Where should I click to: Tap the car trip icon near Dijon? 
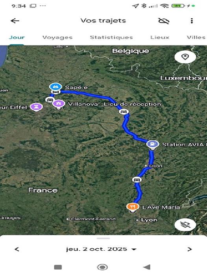point(137,180)
